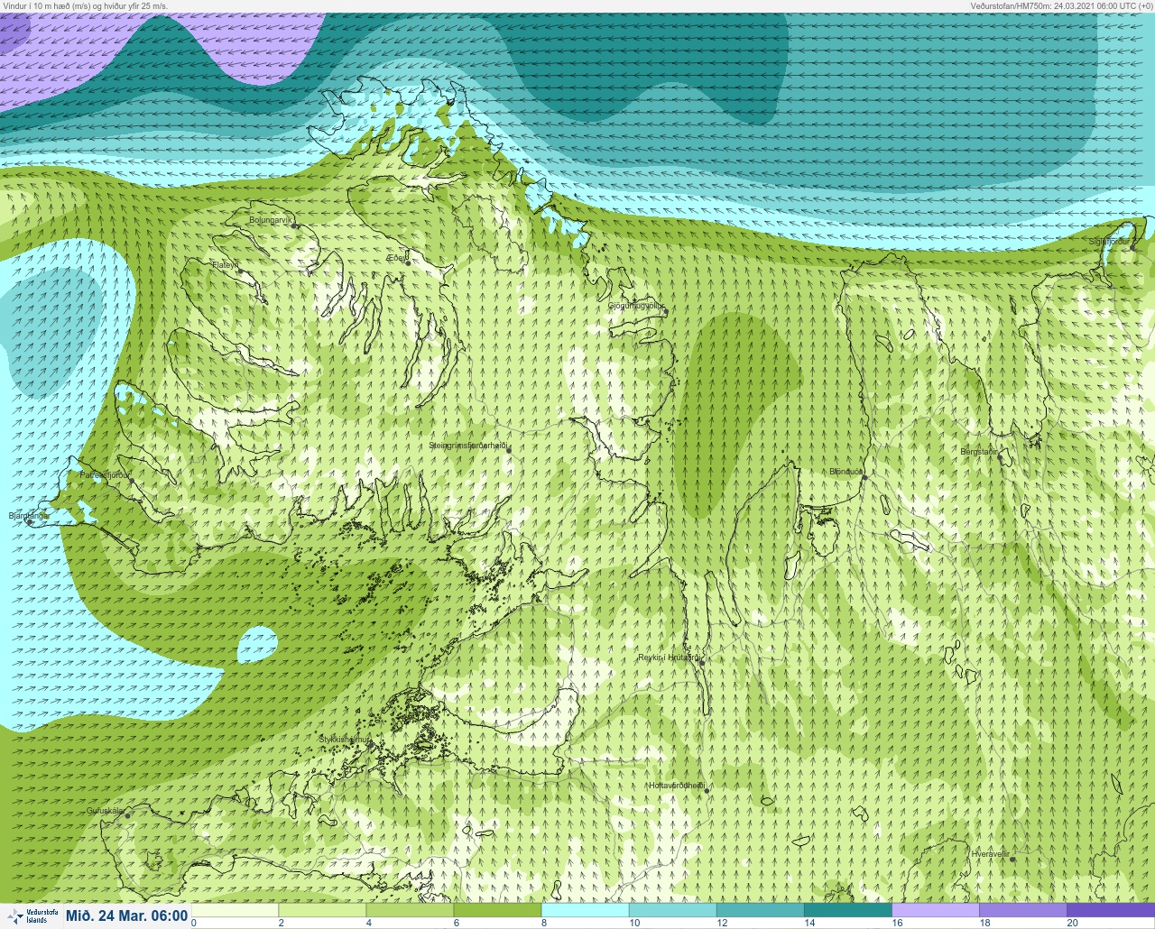1155x929 pixels.
Task: Click the Stykkishólmur station label
Action: (344, 740)
